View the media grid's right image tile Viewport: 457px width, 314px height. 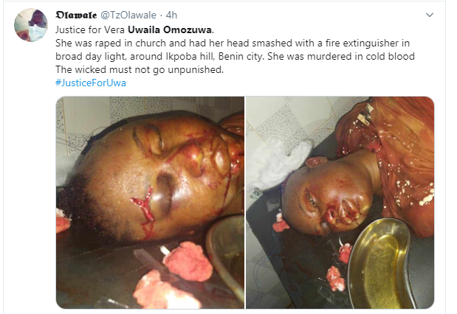click(340, 203)
